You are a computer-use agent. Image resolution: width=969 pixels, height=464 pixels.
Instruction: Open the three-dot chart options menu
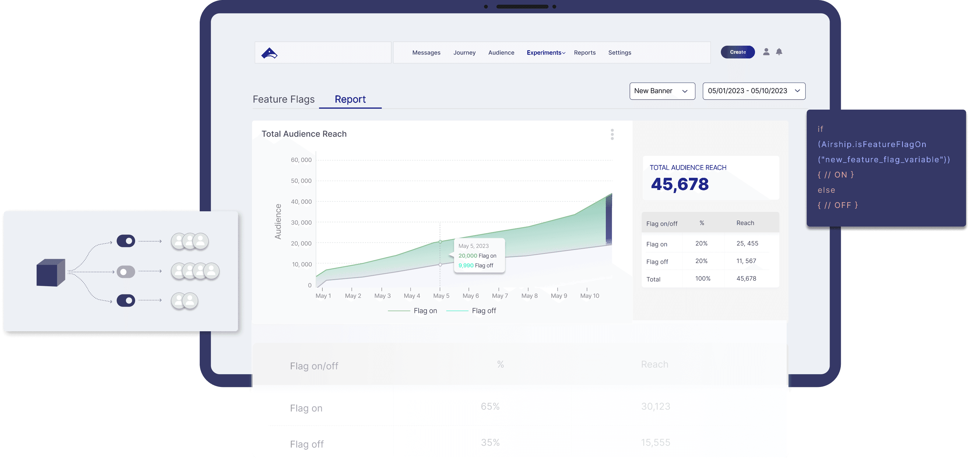click(x=612, y=134)
